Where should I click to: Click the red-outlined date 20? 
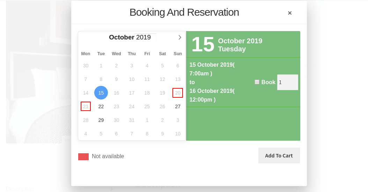click(178, 93)
